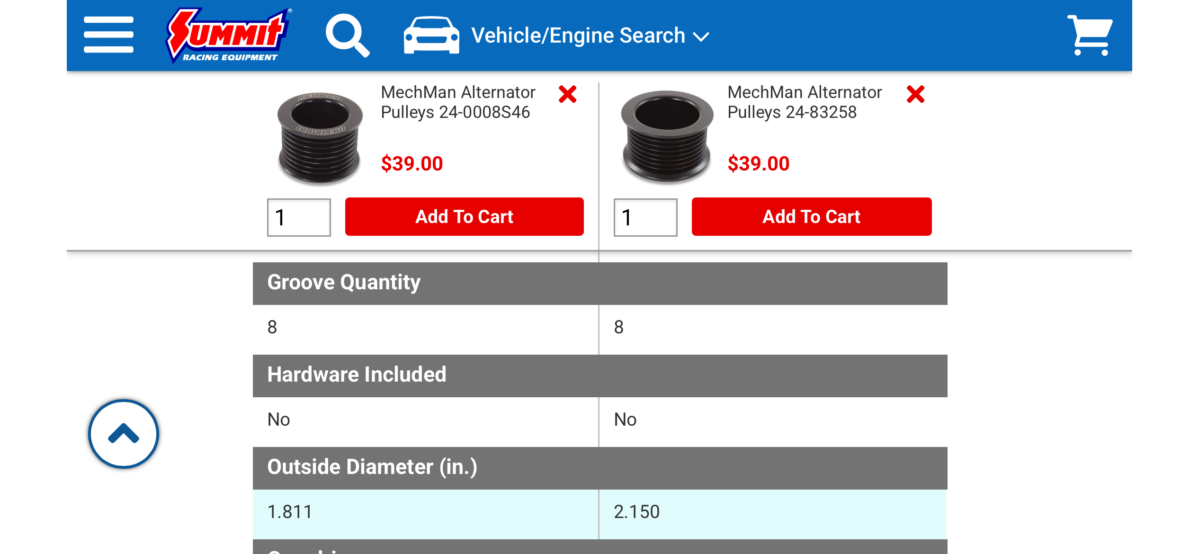Expand Vehicle/Engine Search dropdown
This screenshot has width=1199, height=554.
(590, 36)
